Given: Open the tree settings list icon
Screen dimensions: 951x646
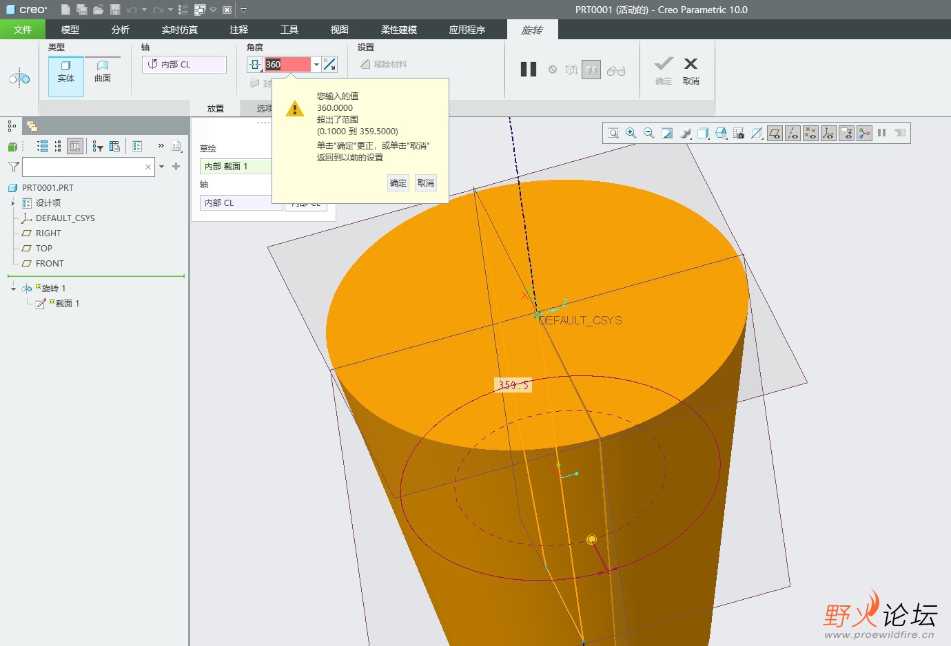Looking at the screenshot, I should coord(43,146).
